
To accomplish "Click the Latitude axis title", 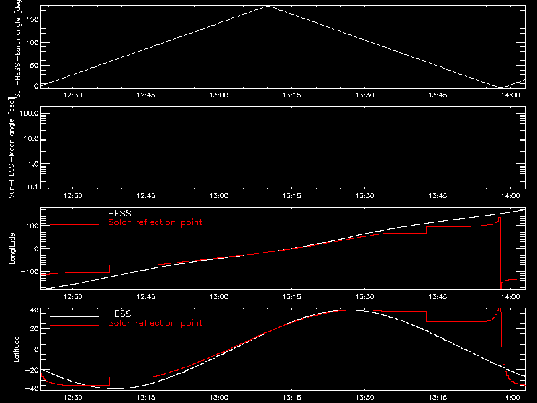I will coord(16,349).
